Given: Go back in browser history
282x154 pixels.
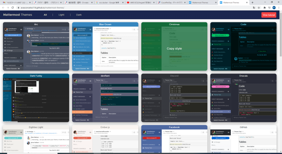Looking at the screenshot, I should coord(3,7).
